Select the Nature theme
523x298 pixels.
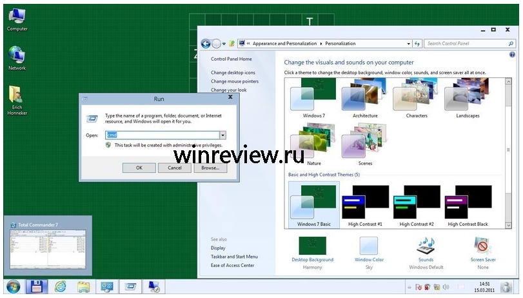point(313,144)
